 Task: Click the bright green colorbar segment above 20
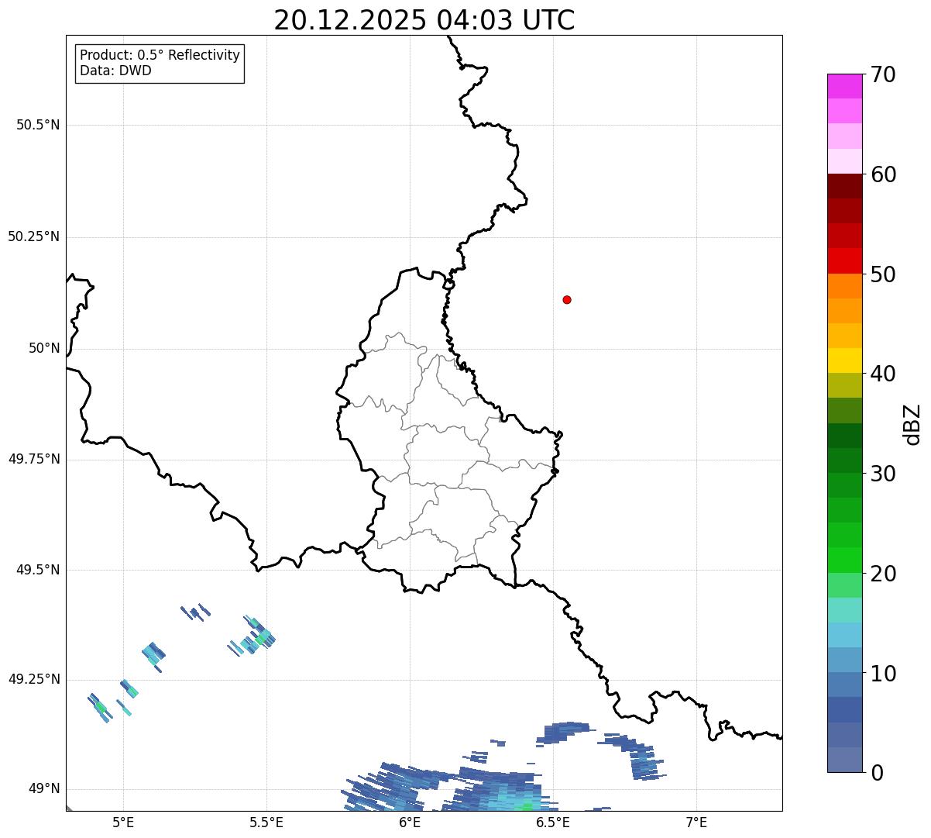tap(844, 560)
